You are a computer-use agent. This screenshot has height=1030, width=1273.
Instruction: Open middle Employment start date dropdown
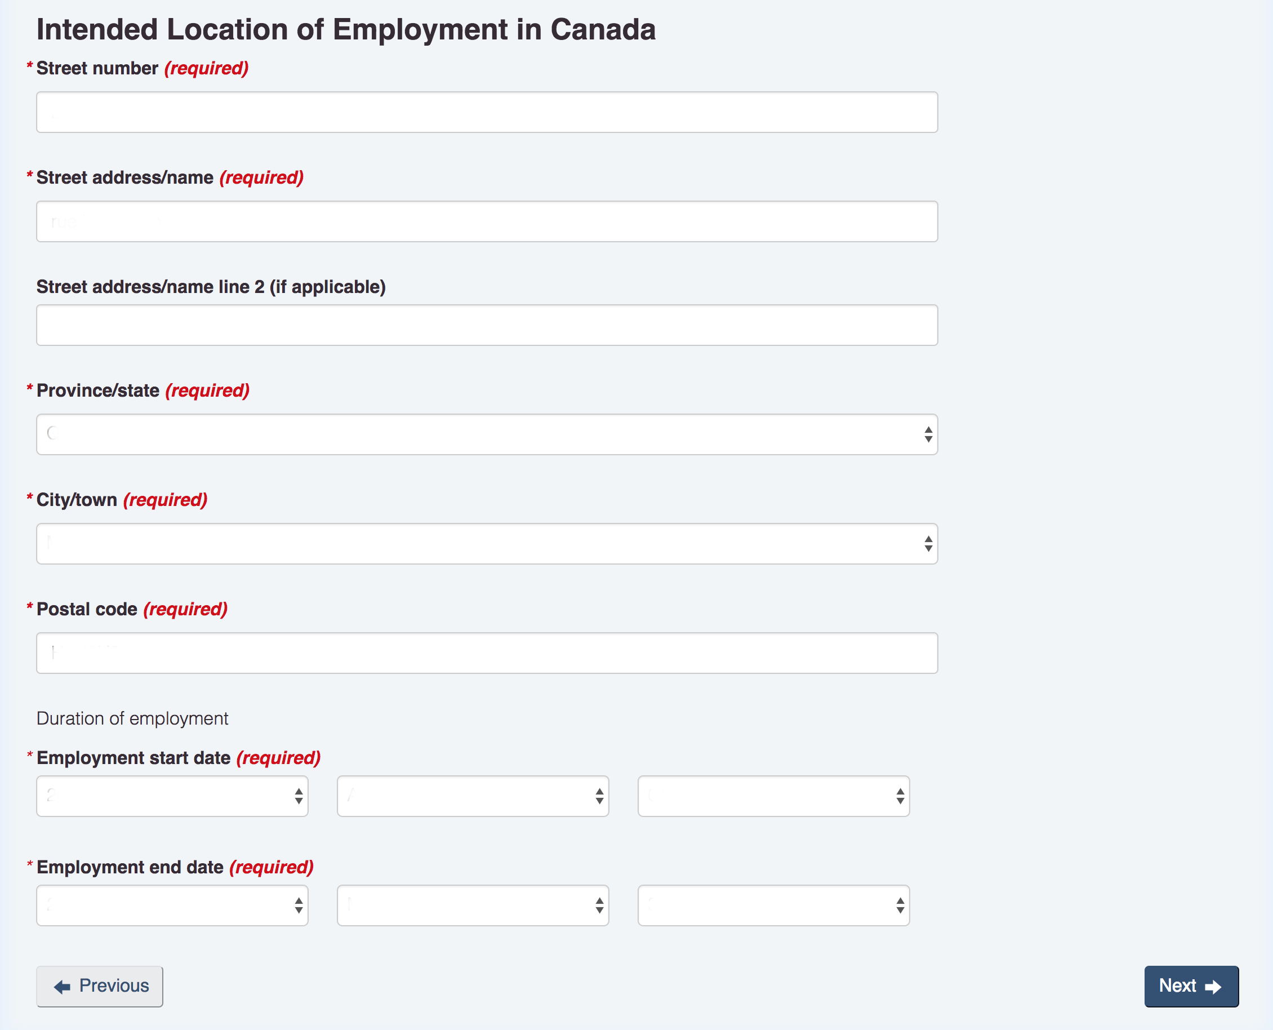click(x=473, y=796)
